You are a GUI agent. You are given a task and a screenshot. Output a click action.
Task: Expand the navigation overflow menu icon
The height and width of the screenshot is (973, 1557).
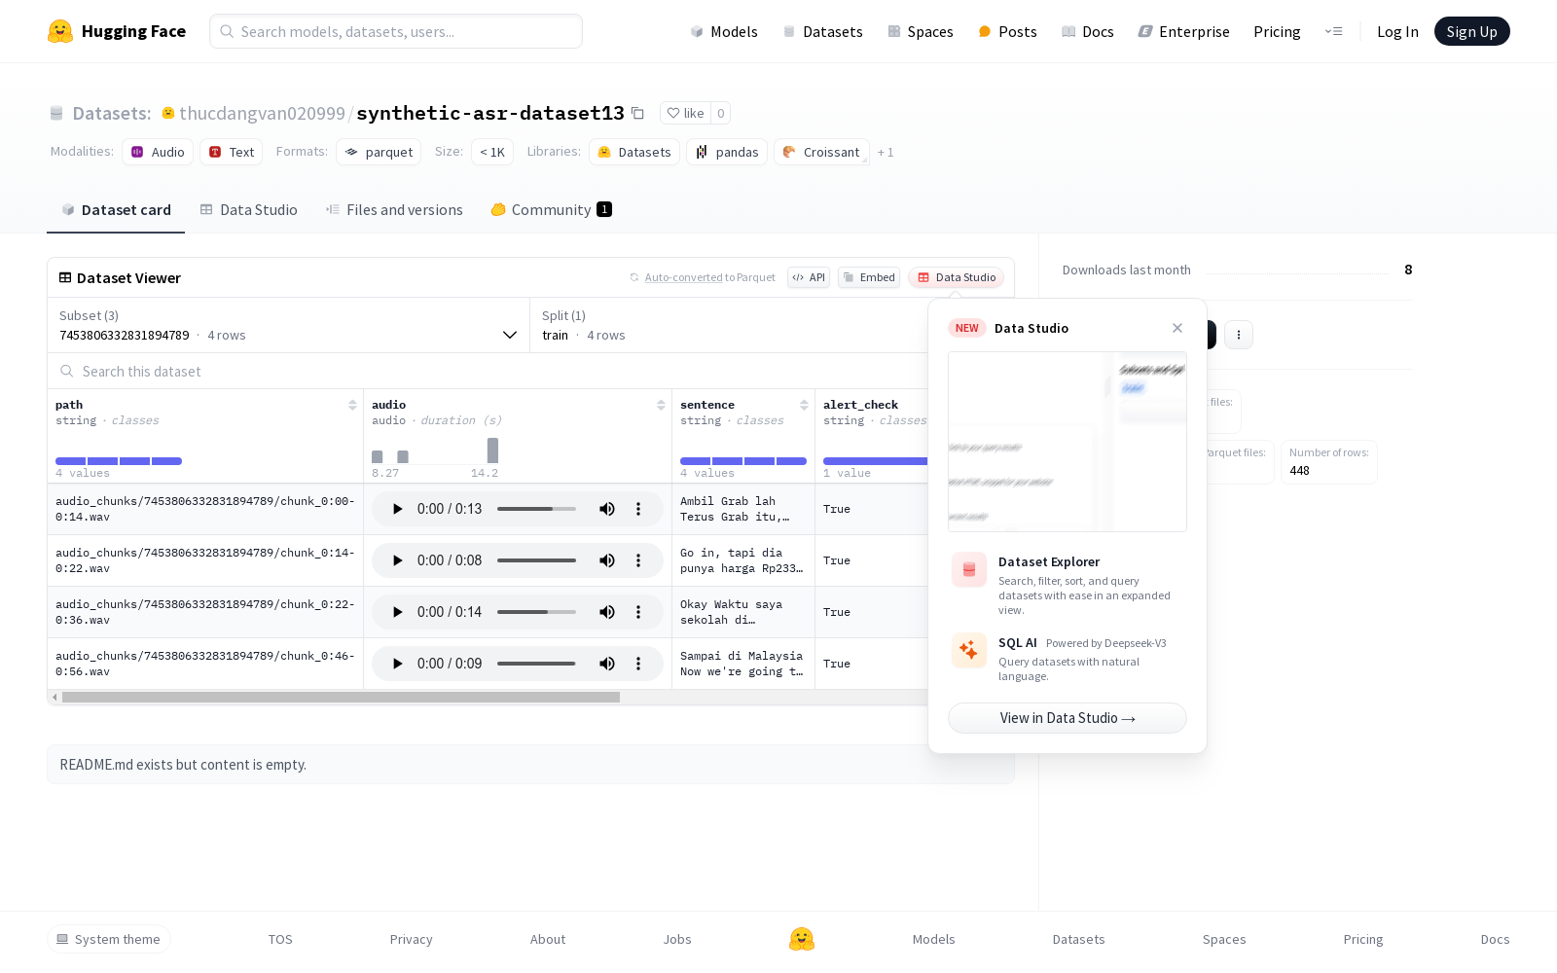tap(1333, 31)
